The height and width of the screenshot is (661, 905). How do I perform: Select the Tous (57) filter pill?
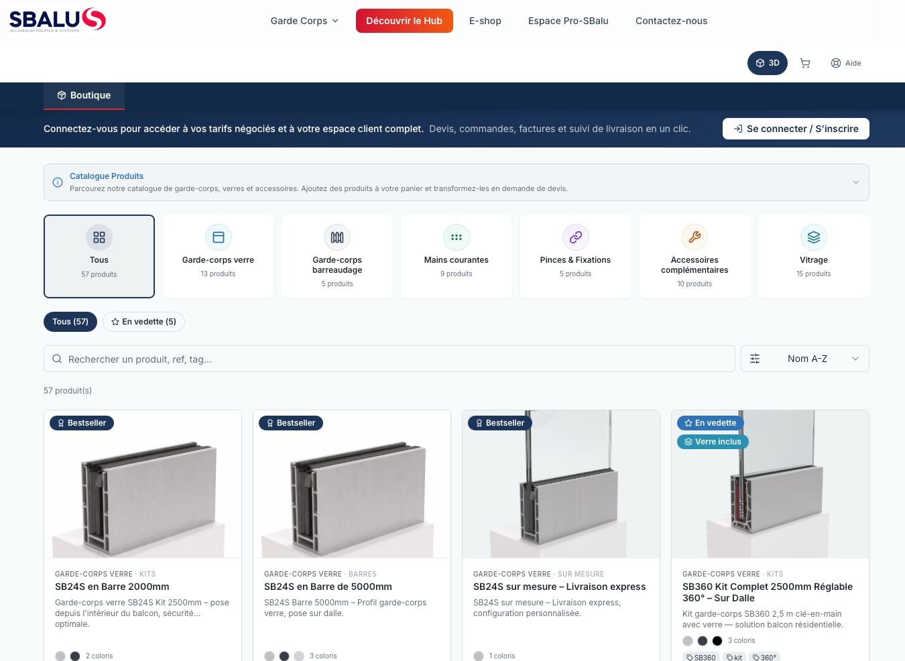click(70, 322)
